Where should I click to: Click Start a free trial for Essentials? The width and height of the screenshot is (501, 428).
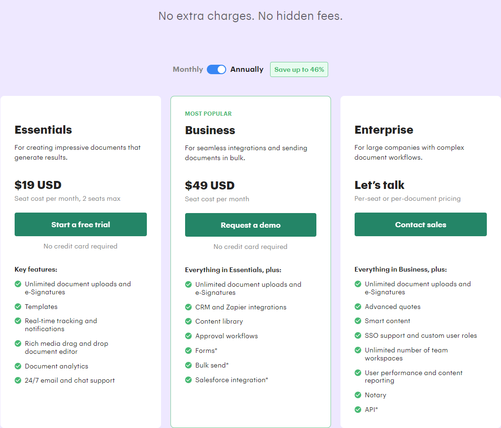(x=80, y=224)
